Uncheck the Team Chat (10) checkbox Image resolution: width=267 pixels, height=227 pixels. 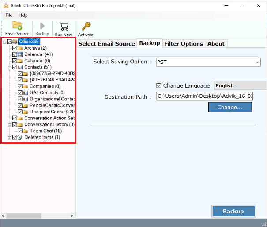20,131
